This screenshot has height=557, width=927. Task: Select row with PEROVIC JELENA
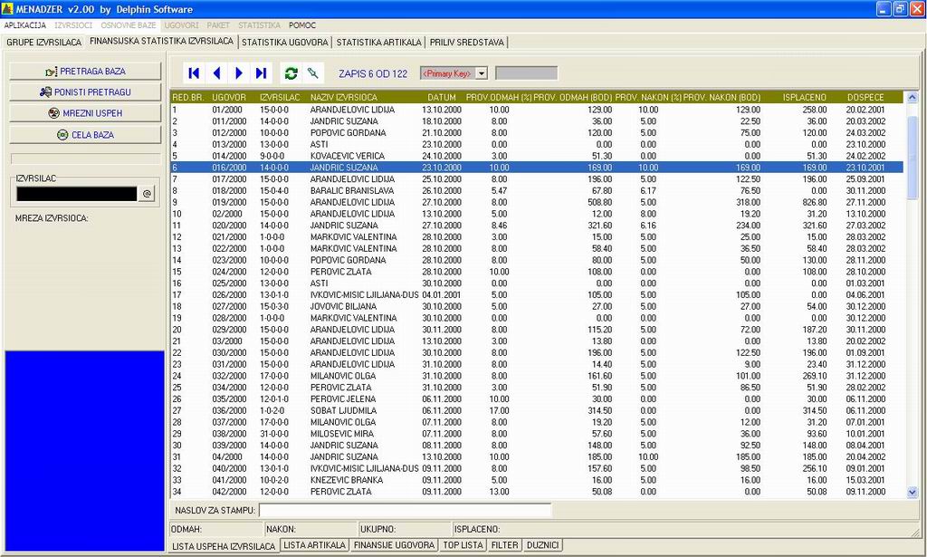[x=537, y=399]
